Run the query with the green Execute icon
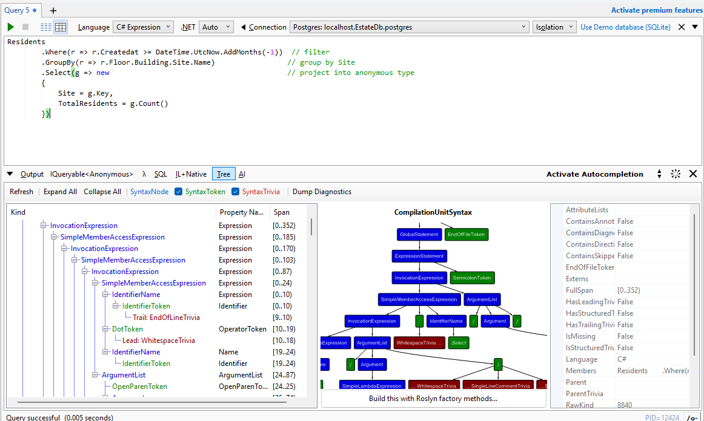704x421 pixels. (x=10, y=27)
